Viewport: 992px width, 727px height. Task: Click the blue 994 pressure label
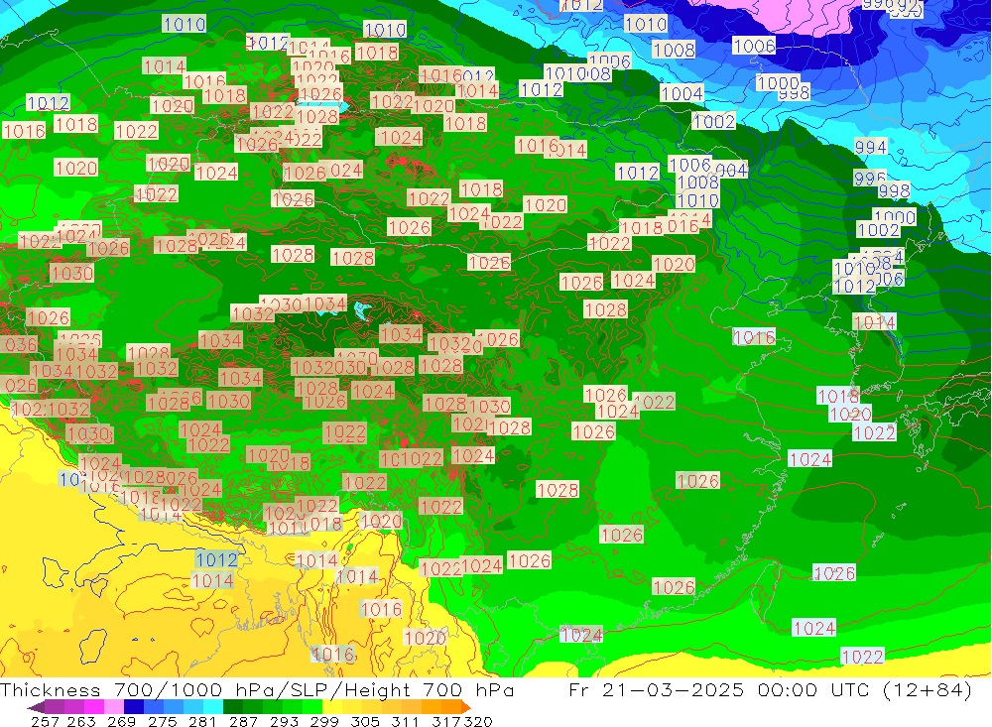point(871,147)
